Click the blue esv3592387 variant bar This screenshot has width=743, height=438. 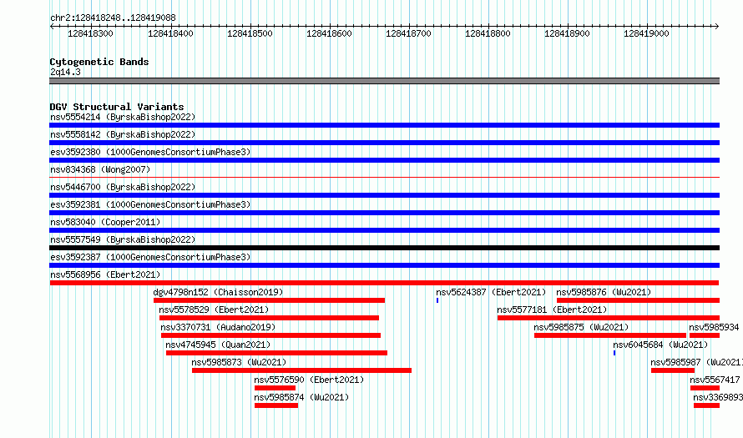coord(384,265)
